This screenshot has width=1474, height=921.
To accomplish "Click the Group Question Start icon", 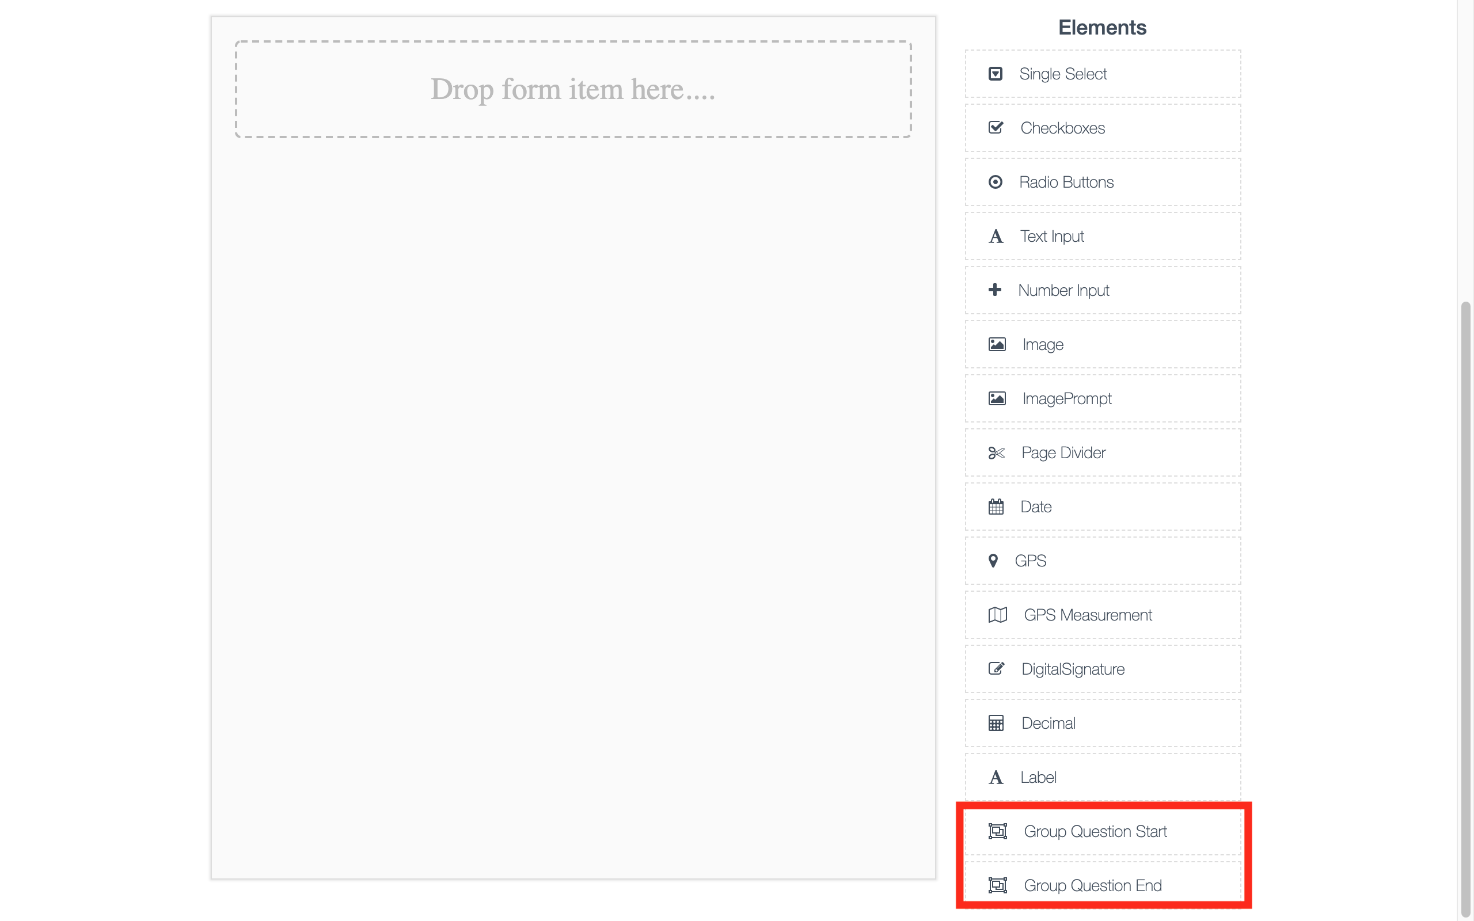I will pos(997,831).
